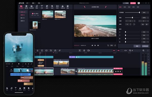Click the scale slider handle
Image resolution: width=152 pixels, height=97 pixels.
[132, 18]
